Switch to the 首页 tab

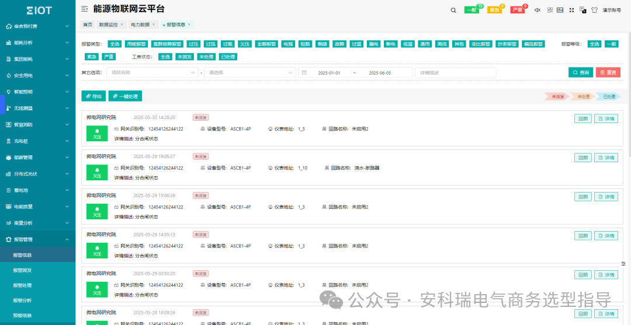pos(87,25)
